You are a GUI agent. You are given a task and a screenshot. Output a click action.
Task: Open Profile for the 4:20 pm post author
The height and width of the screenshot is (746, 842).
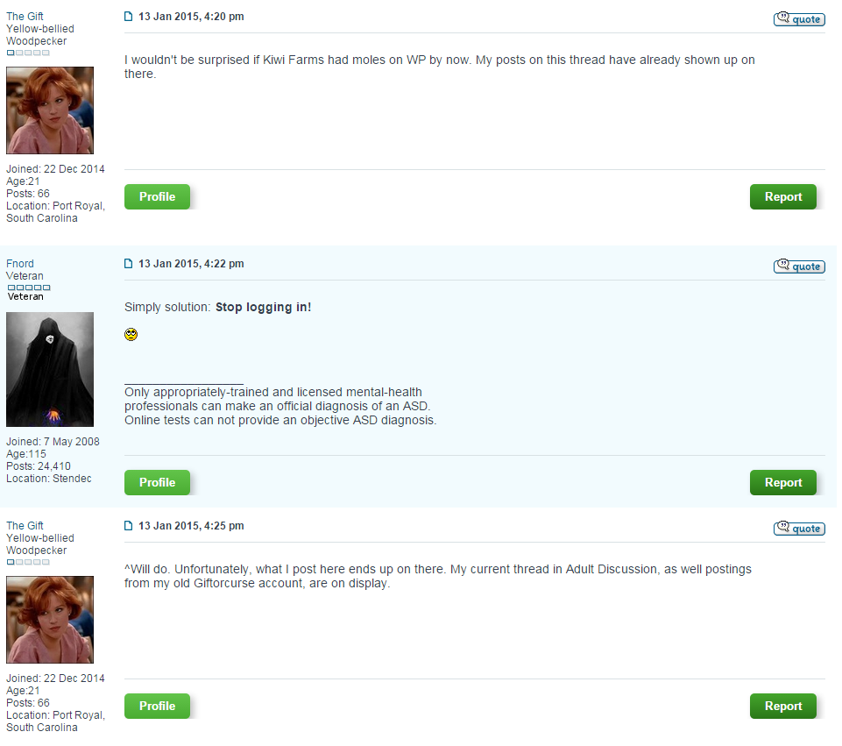(158, 196)
